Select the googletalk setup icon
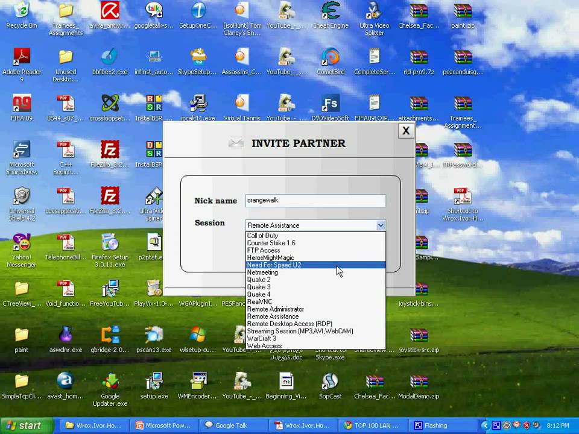The width and height of the screenshot is (579, 434). tap(154, 16)
